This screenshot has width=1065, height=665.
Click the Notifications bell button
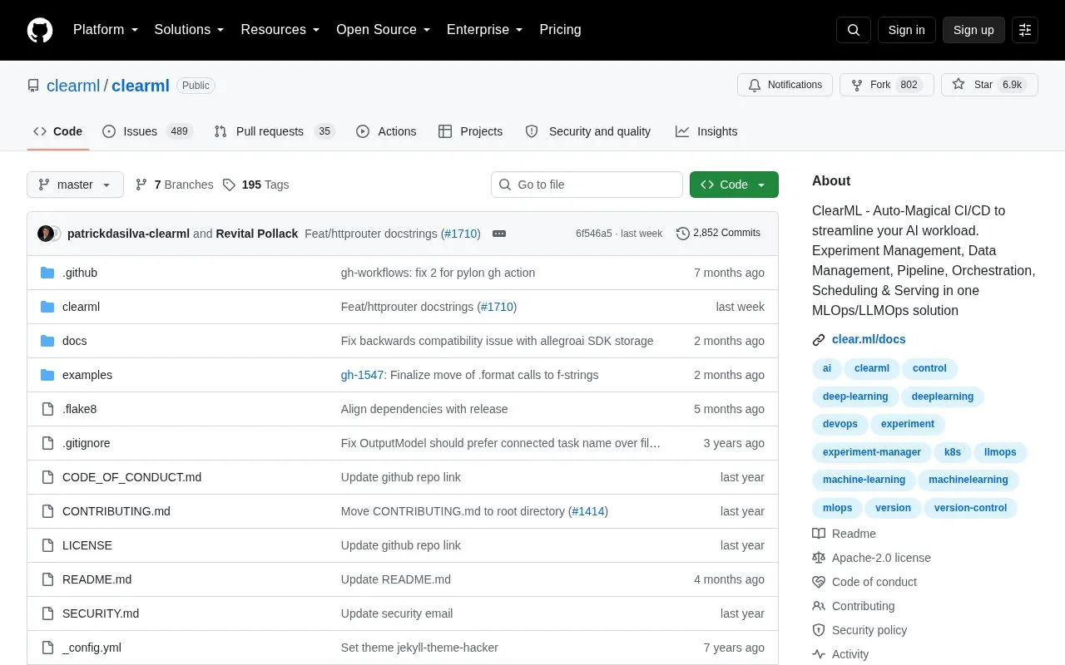pos(785,85)
